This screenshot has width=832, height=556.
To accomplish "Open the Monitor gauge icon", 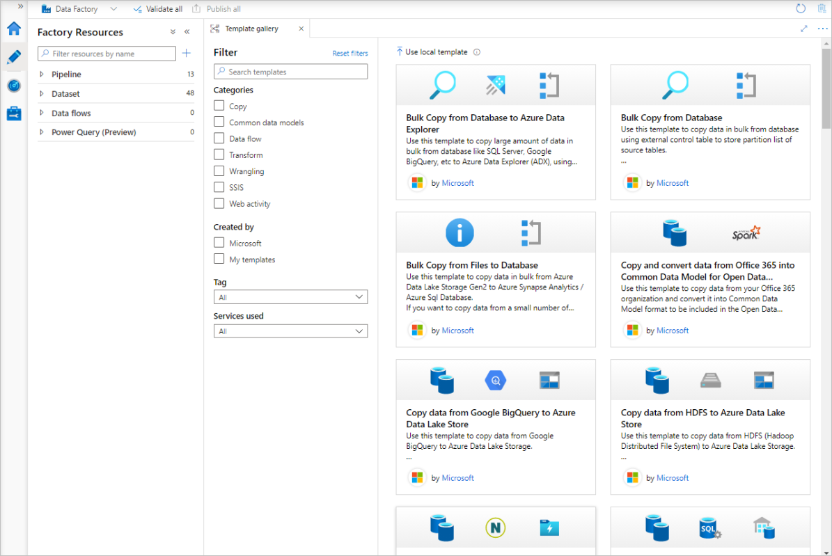I will coord(14,85).
